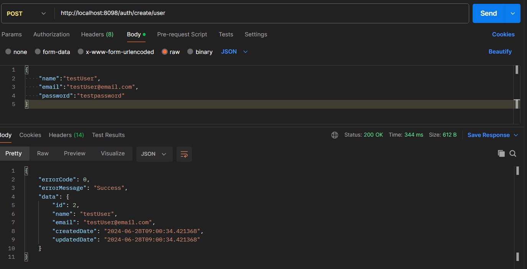Open search in the response body
Image resolution: width=527 pixels, height=269 pixels.
(x=513, y=153)
